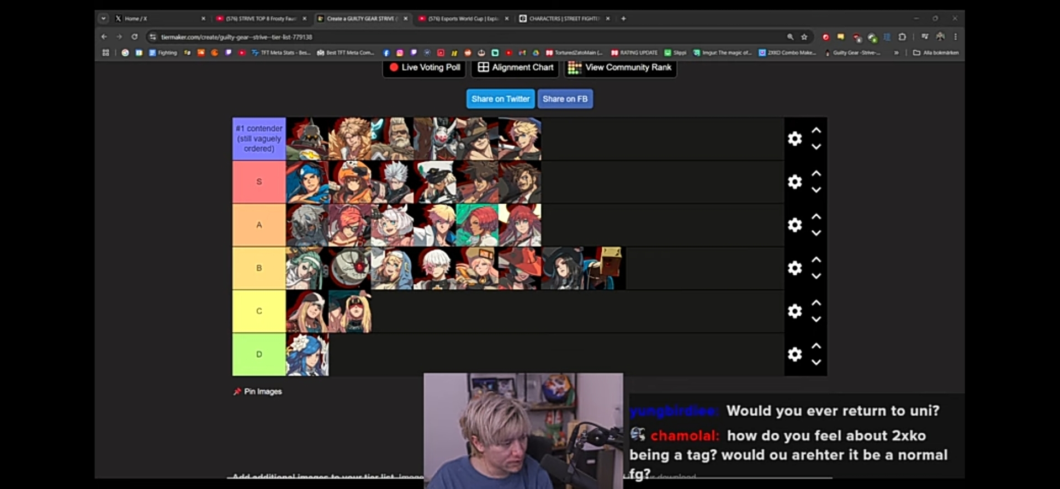The image size is (1060, 489).
Task: Open settings for the #1 contender row
Action: click(794, 139)
